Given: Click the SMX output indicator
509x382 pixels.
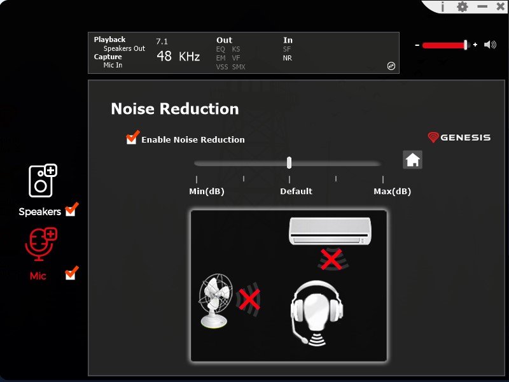Looking at the screenshot, I should [x=239, y=67].
